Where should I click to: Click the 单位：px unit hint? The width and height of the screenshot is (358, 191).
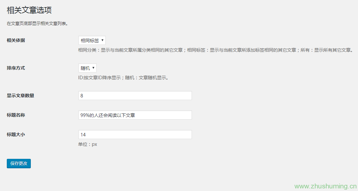[88, 144]
